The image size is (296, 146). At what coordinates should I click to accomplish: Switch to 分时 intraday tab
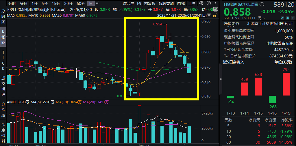(x=12, y=4)
